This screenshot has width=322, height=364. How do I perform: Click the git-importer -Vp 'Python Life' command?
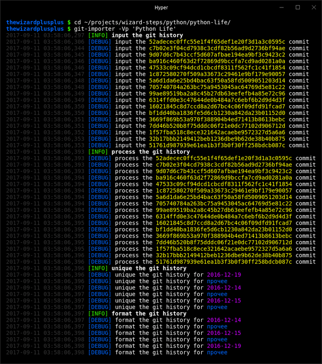pos(125,29)
